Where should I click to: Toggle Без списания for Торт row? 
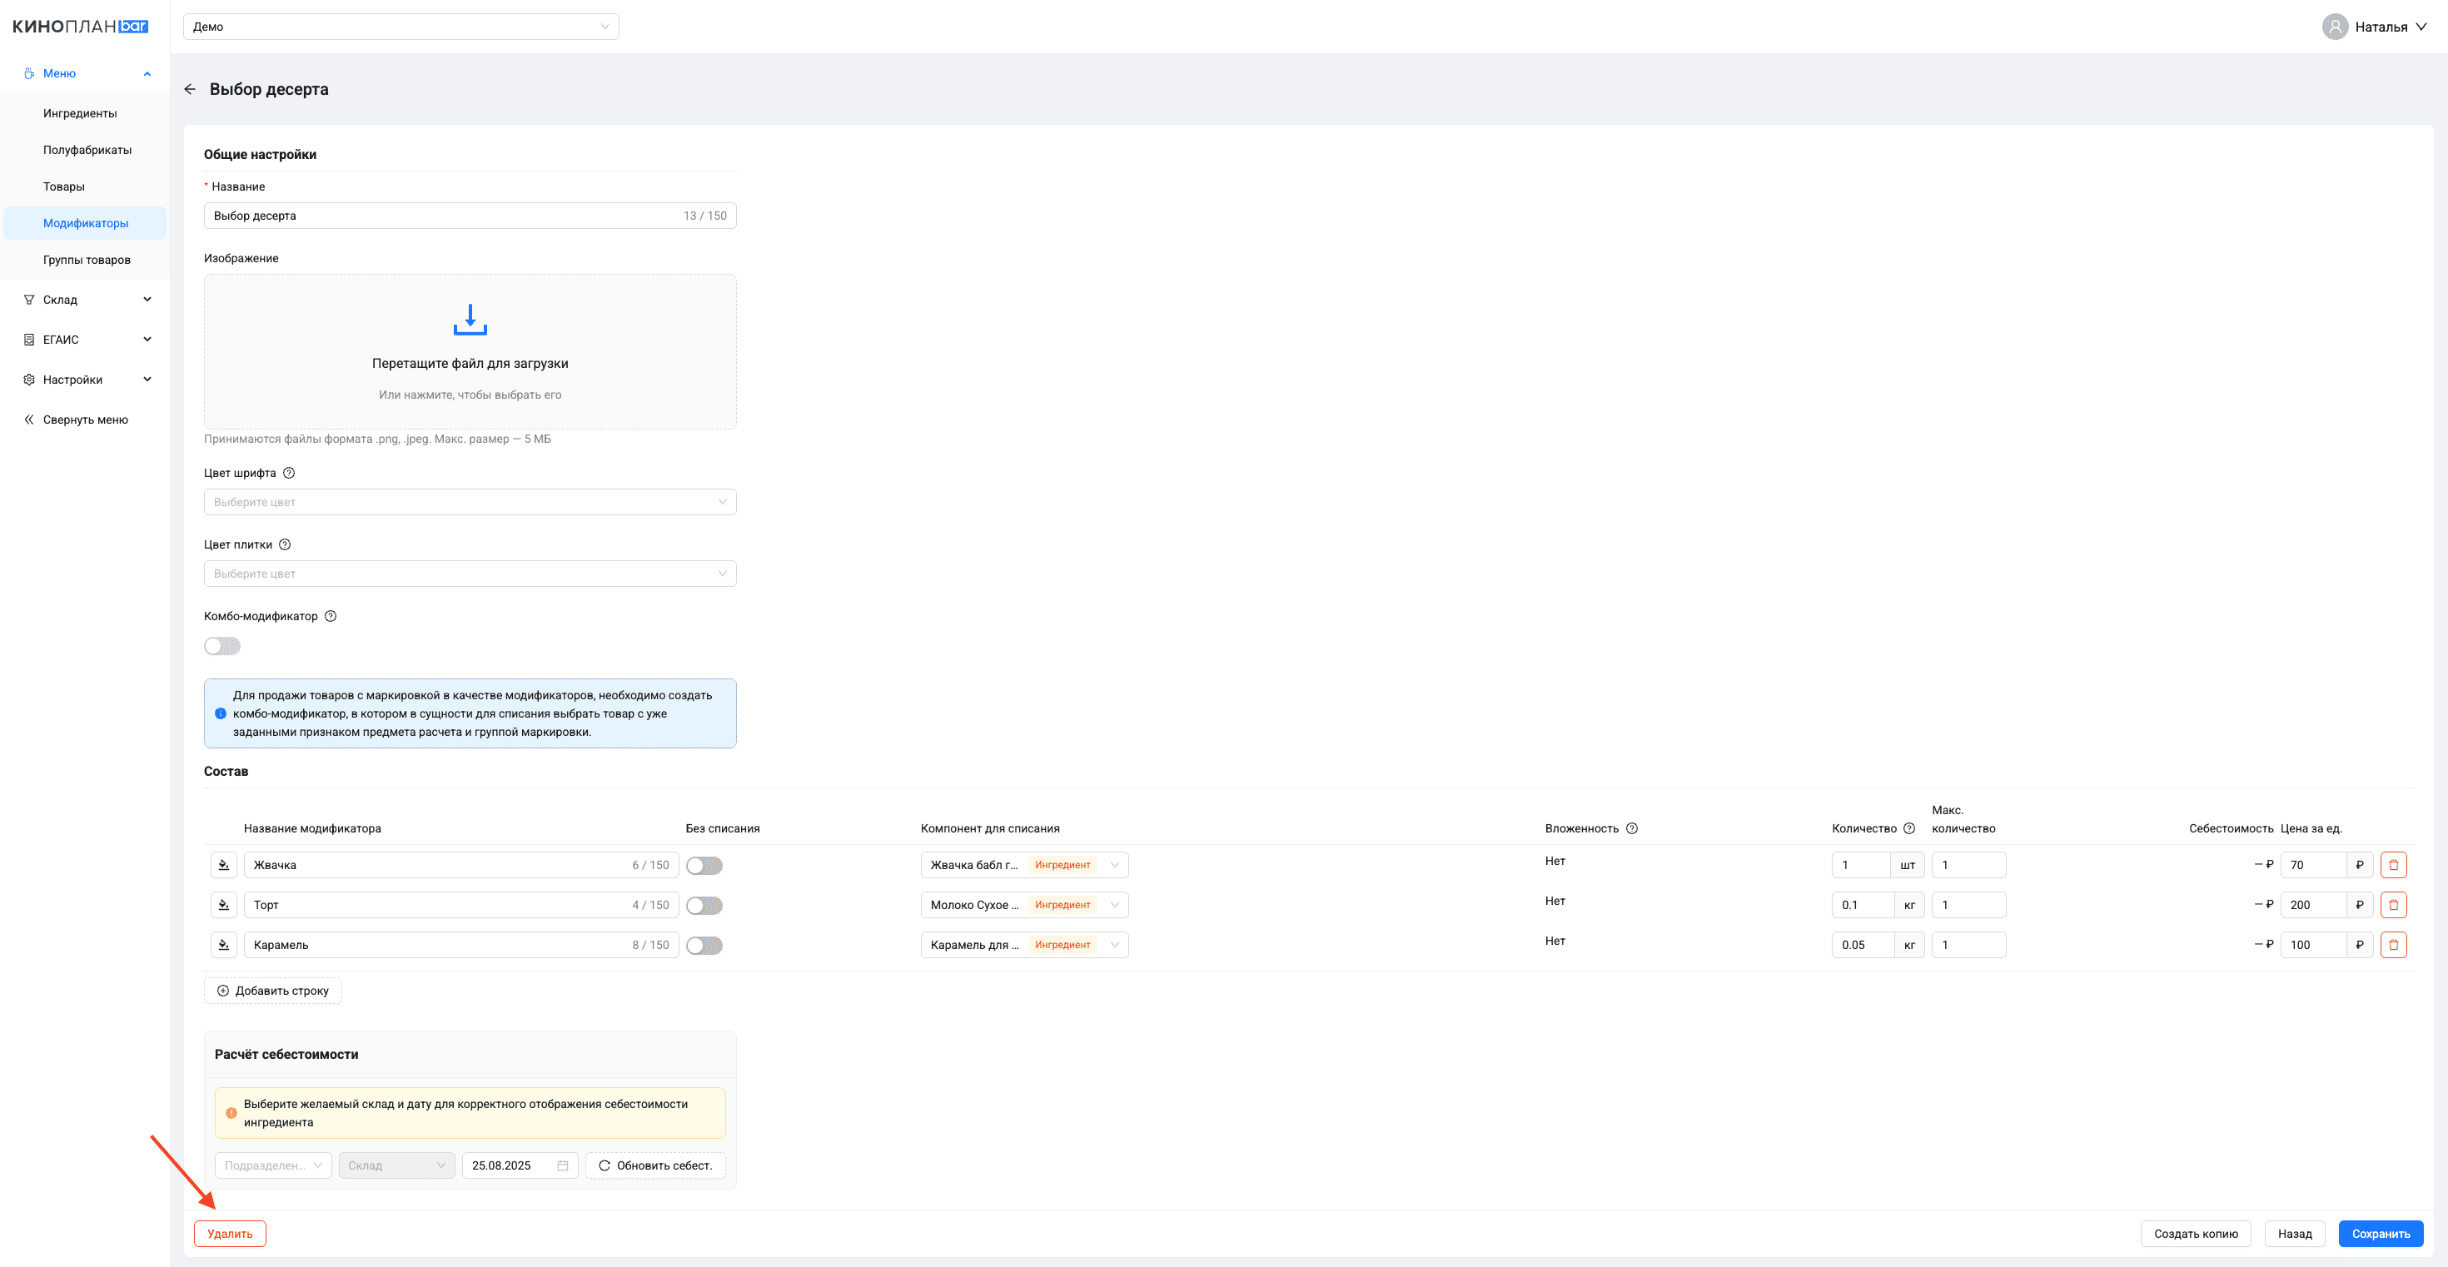pyautogui.click(x=704, y=905)
